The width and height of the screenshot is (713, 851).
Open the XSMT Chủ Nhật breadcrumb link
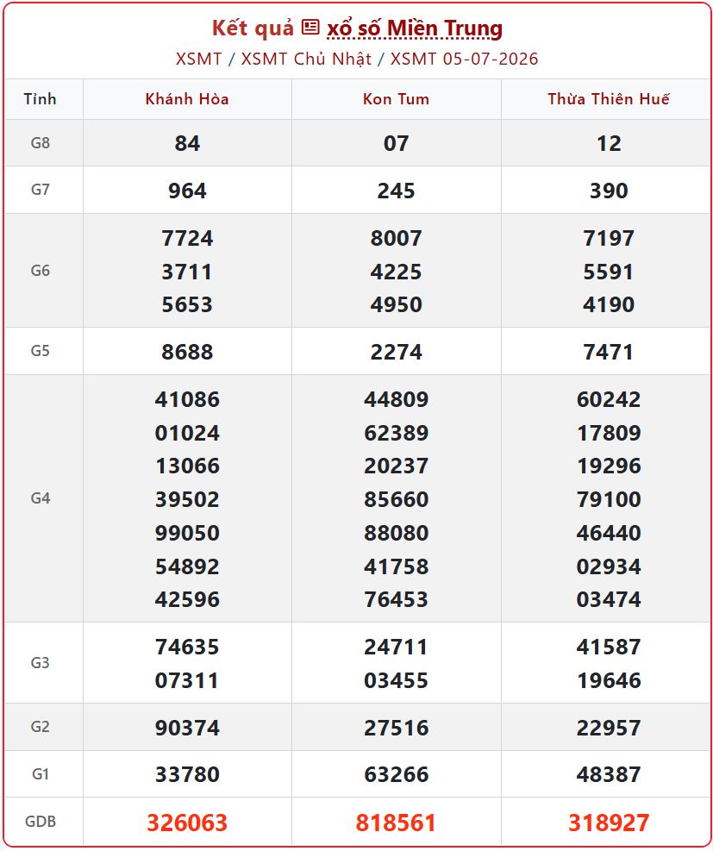tap(306, 59)
